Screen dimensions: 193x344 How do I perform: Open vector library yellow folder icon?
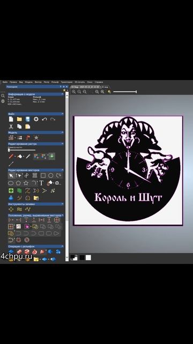(36, 198)
